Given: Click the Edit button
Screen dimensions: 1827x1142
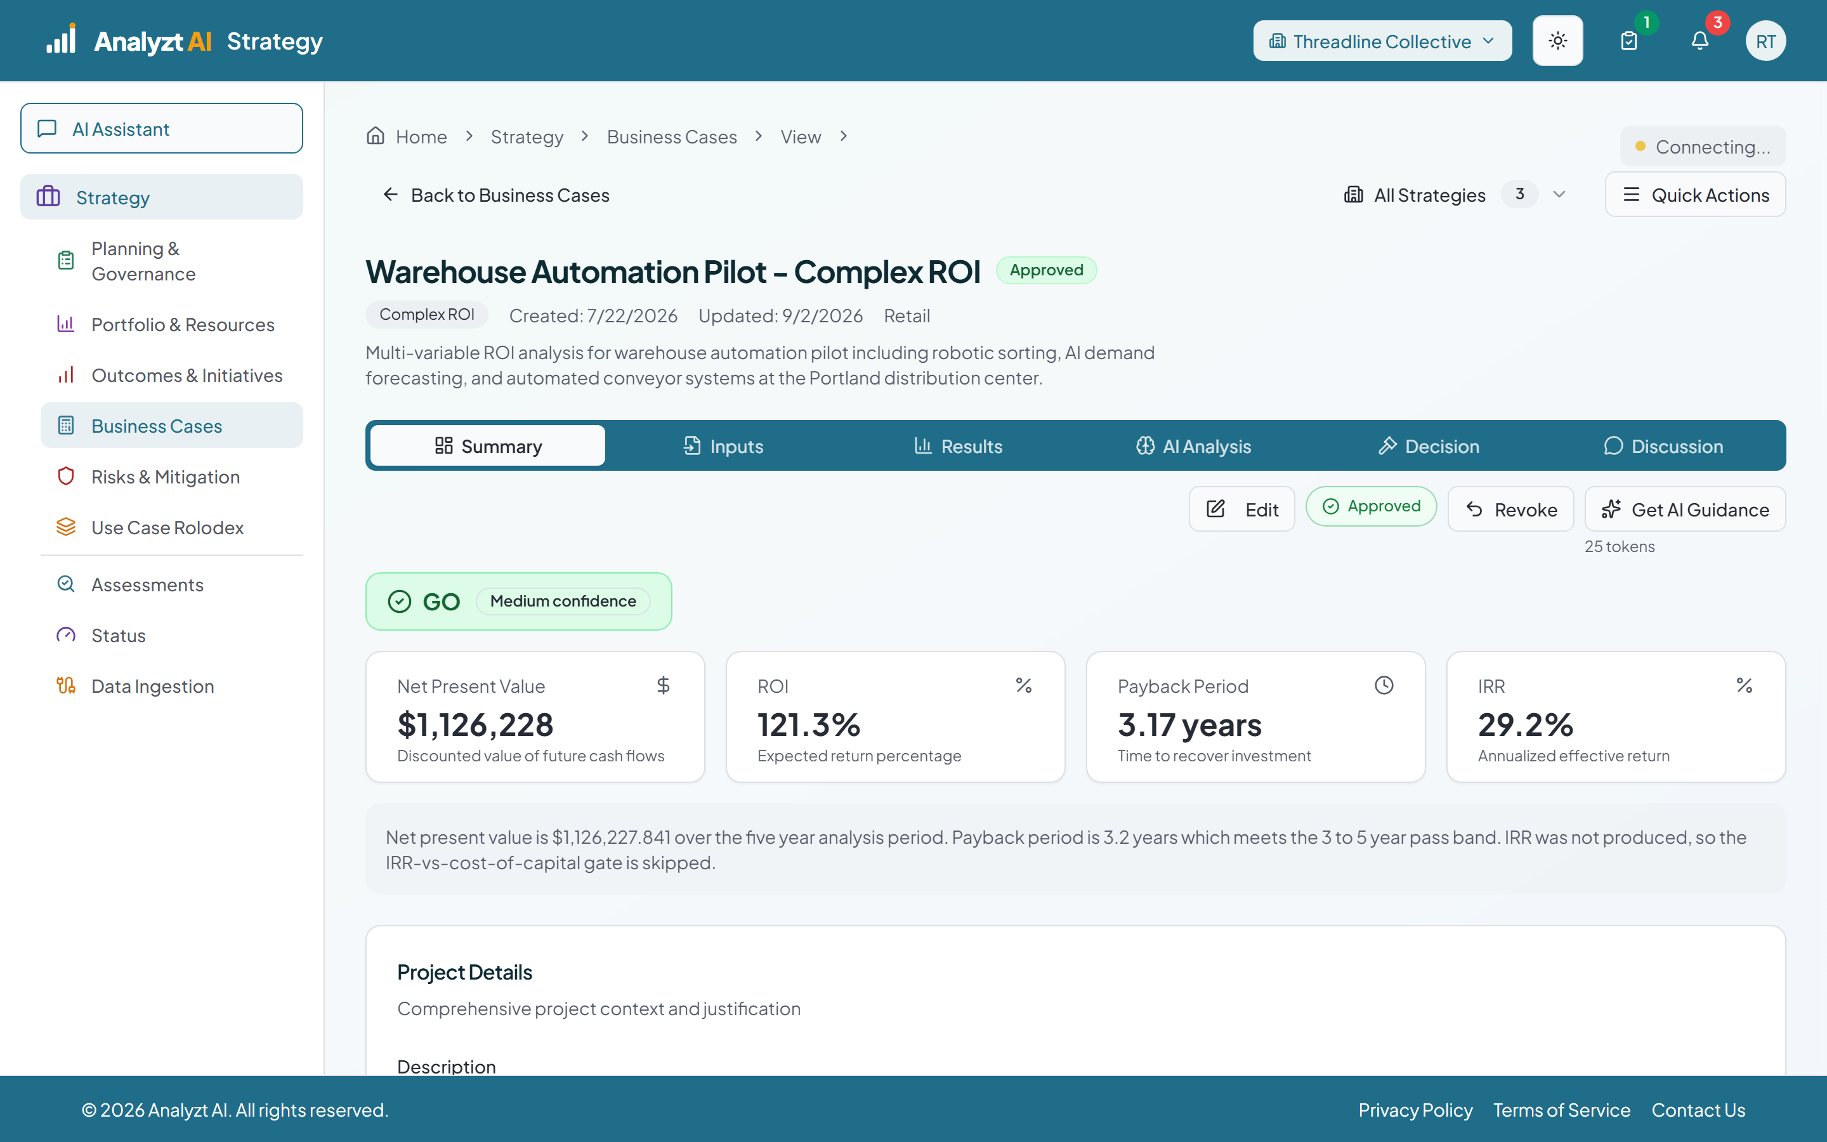Looking at the screenshot, I should (1242, 509).
